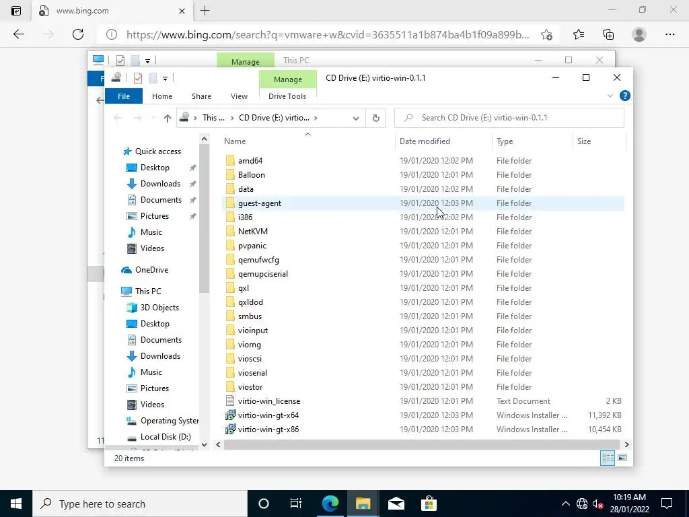Open Microsoft Store from taskbar
Image resolution: width=689 pixels, height=517 pixels.
[x=429, y=504]
